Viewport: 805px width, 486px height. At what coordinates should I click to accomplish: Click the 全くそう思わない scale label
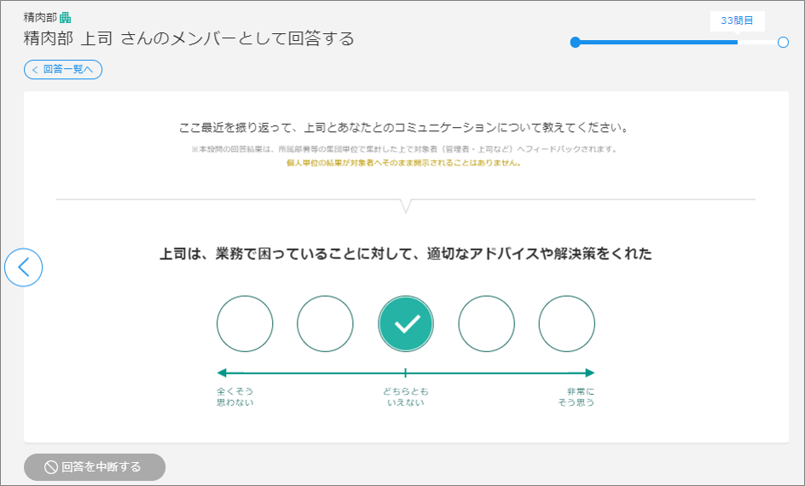tap(235, 396)
